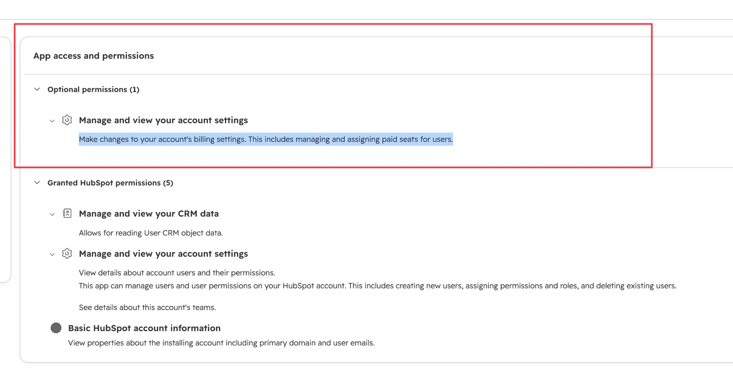
Task: Click gear icon in Optional permissions section
Action: (x=67, y=120)
